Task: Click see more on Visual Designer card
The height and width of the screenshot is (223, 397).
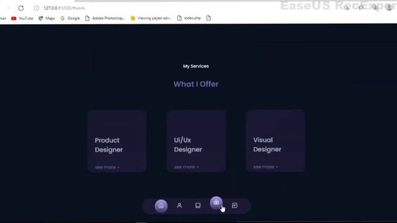Action: tap(265, 167)
